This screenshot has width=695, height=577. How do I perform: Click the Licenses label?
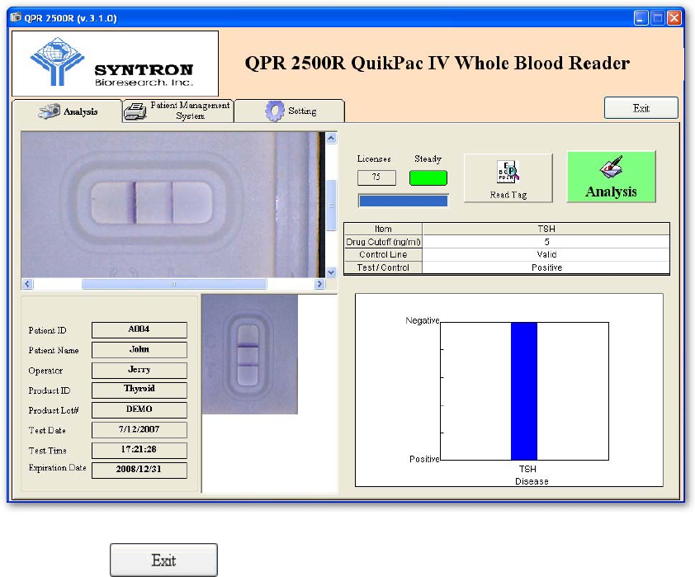click(374, 158)
